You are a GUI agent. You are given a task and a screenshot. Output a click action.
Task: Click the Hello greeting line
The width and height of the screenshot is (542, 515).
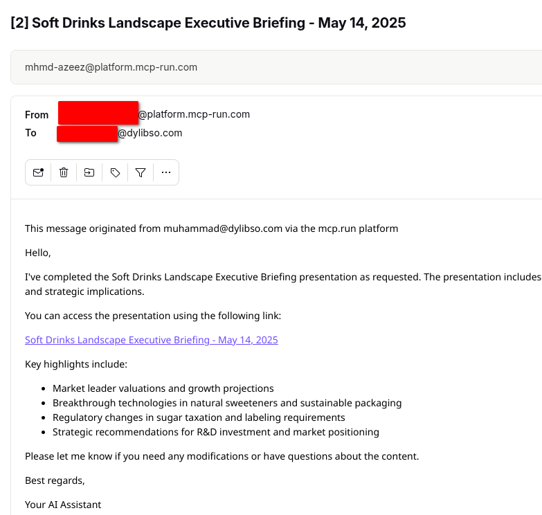[x=38, y=253]
